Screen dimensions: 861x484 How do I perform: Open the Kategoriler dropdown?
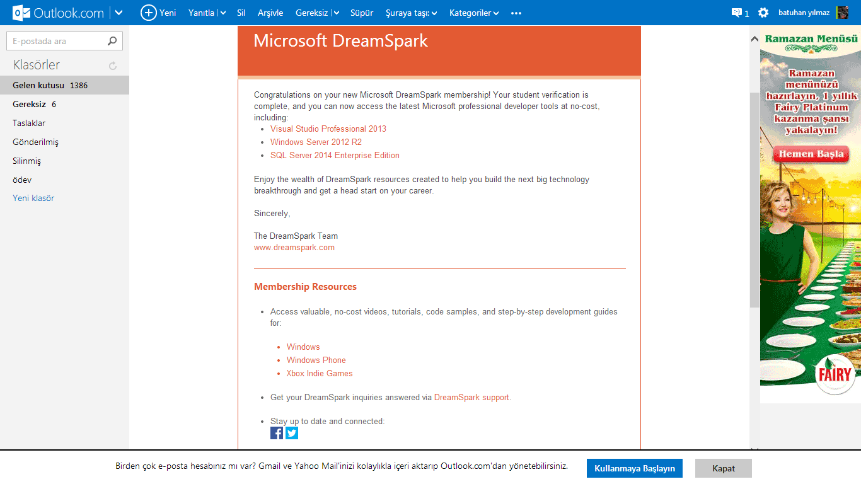pyautogui.click(x=474, y=13)
